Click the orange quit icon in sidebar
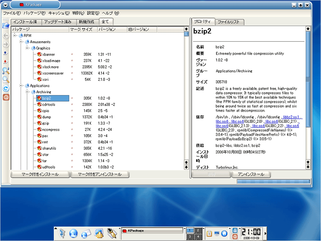The width and height of the screenshot is (321, 241). pyautogui.click(x=6, y=97)
